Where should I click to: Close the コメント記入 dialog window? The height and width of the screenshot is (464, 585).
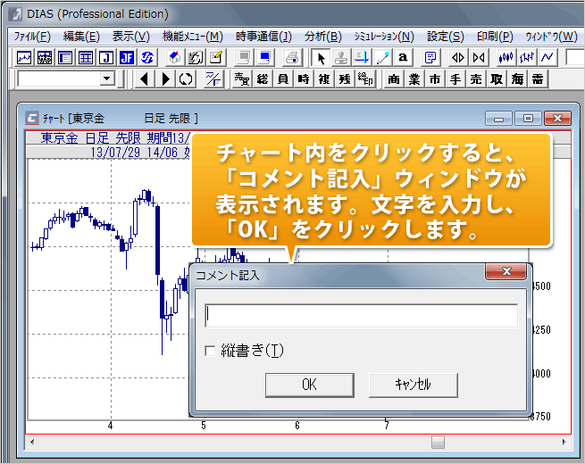click(507, 272)
